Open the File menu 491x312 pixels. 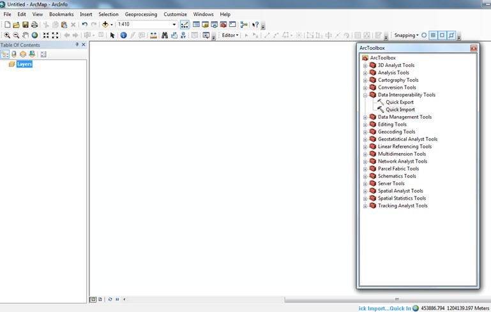click(x=7, y=15)
